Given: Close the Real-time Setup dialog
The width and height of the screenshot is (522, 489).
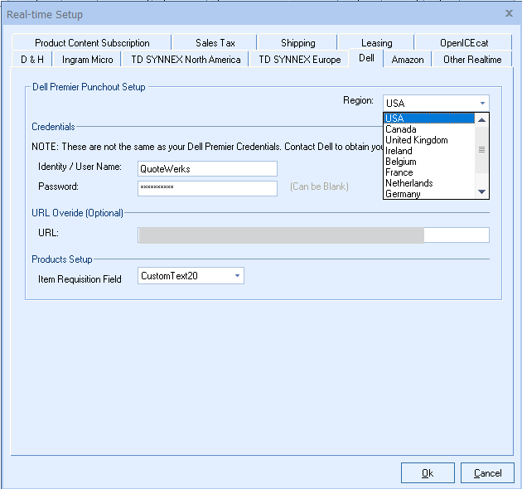Looking at the screenshot, I should tap(508, 14).
